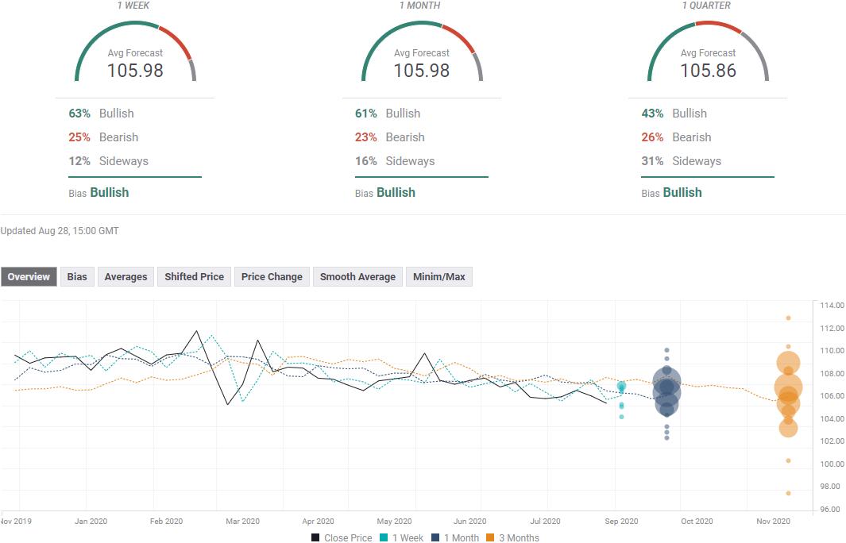Click the 1 Month forecast gauge
846x543 pixels.
tap(422, 52)
